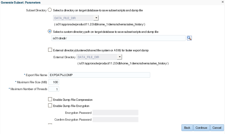This screenshot has width=225, height=134.
Task: Click the search icon beside custom directory path
Action: click(189, 38)
